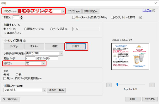The image size is (159, 104).
Task: Increase the copies count with stepper arrow
Action: click(x=21, y=16)
